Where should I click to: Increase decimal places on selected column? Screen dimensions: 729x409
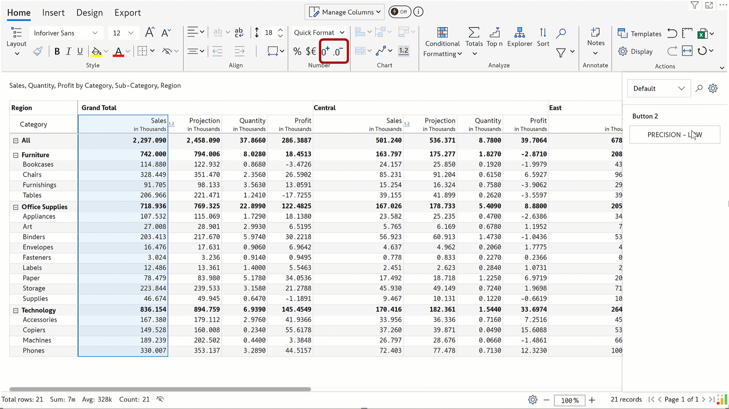[x=324, y=51]
